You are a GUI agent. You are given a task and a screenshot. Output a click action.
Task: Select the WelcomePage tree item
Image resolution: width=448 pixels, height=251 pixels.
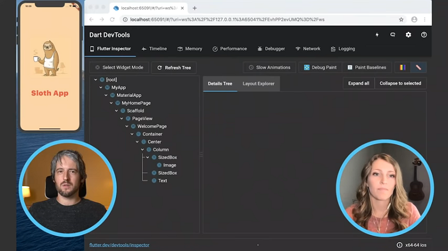coord(152,126)
